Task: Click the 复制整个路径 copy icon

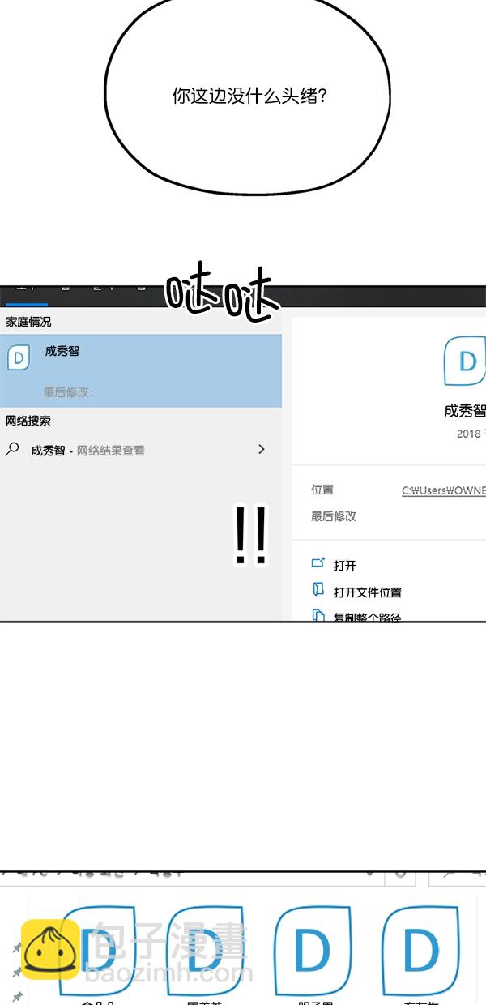Action: click(318, 616)
